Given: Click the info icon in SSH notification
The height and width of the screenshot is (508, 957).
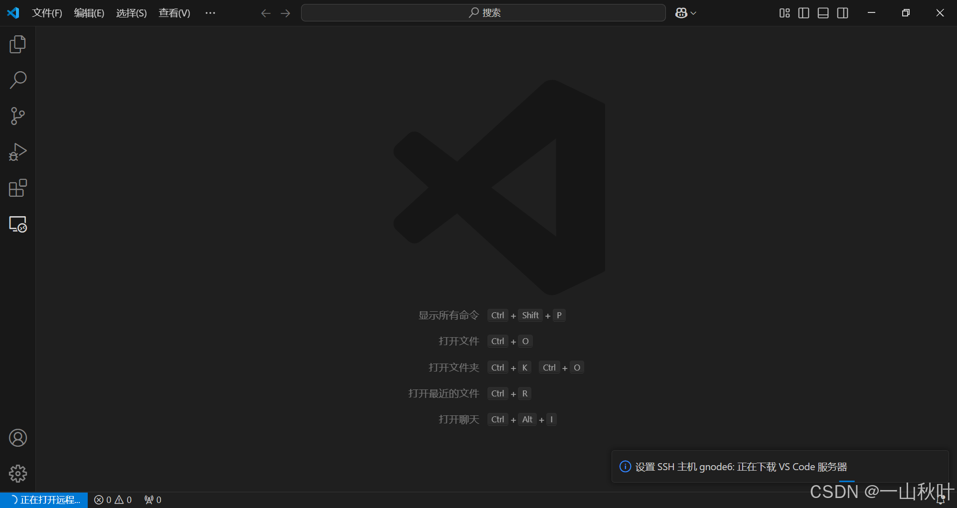Looking at the screenshot, I should click(625, 467).
